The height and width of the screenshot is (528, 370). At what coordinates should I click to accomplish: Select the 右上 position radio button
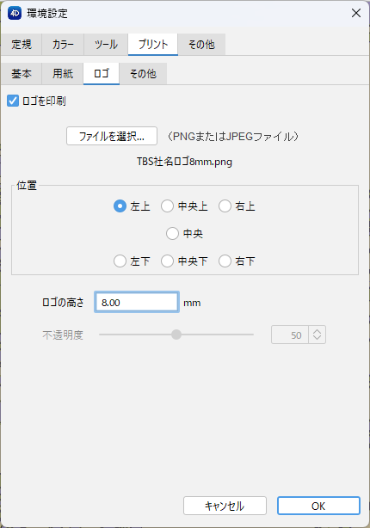[225, 206]
